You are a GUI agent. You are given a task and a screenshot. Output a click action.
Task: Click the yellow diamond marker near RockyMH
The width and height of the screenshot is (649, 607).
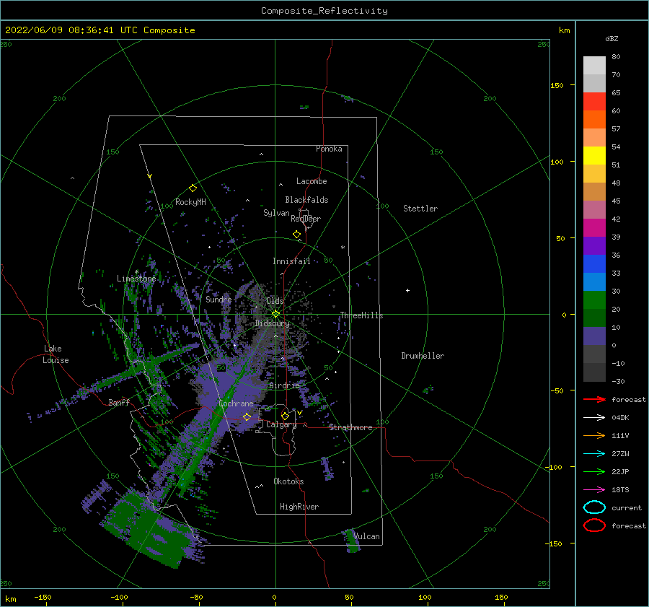click(193, 188)
